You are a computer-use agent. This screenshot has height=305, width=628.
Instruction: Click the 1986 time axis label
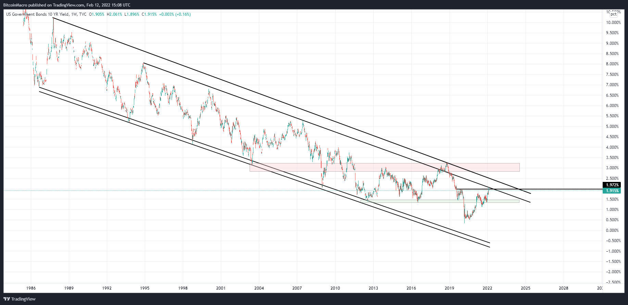pos(31,288)
